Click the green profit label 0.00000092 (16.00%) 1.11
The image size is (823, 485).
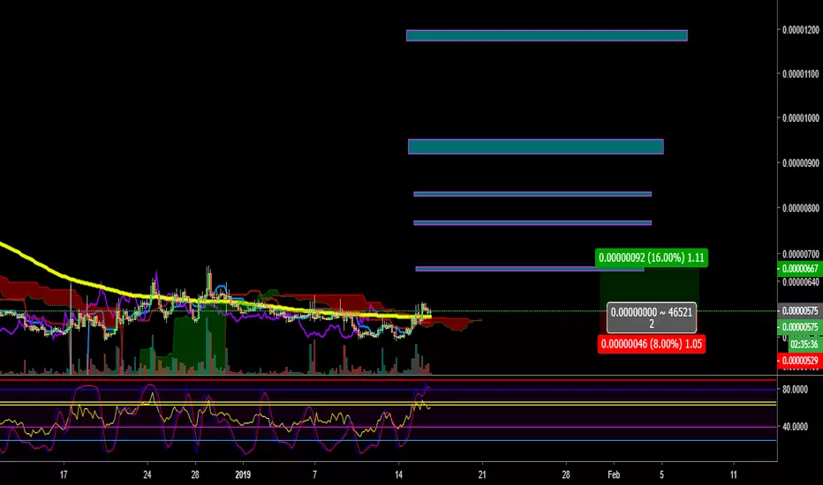(x=651, y=257)
